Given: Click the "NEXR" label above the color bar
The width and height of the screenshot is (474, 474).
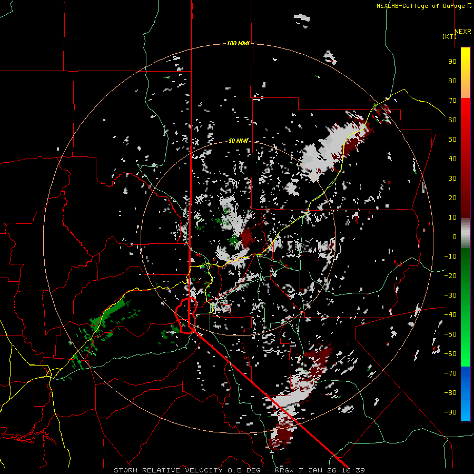Looking at the screenshot, I should click(x=463, y=32).
